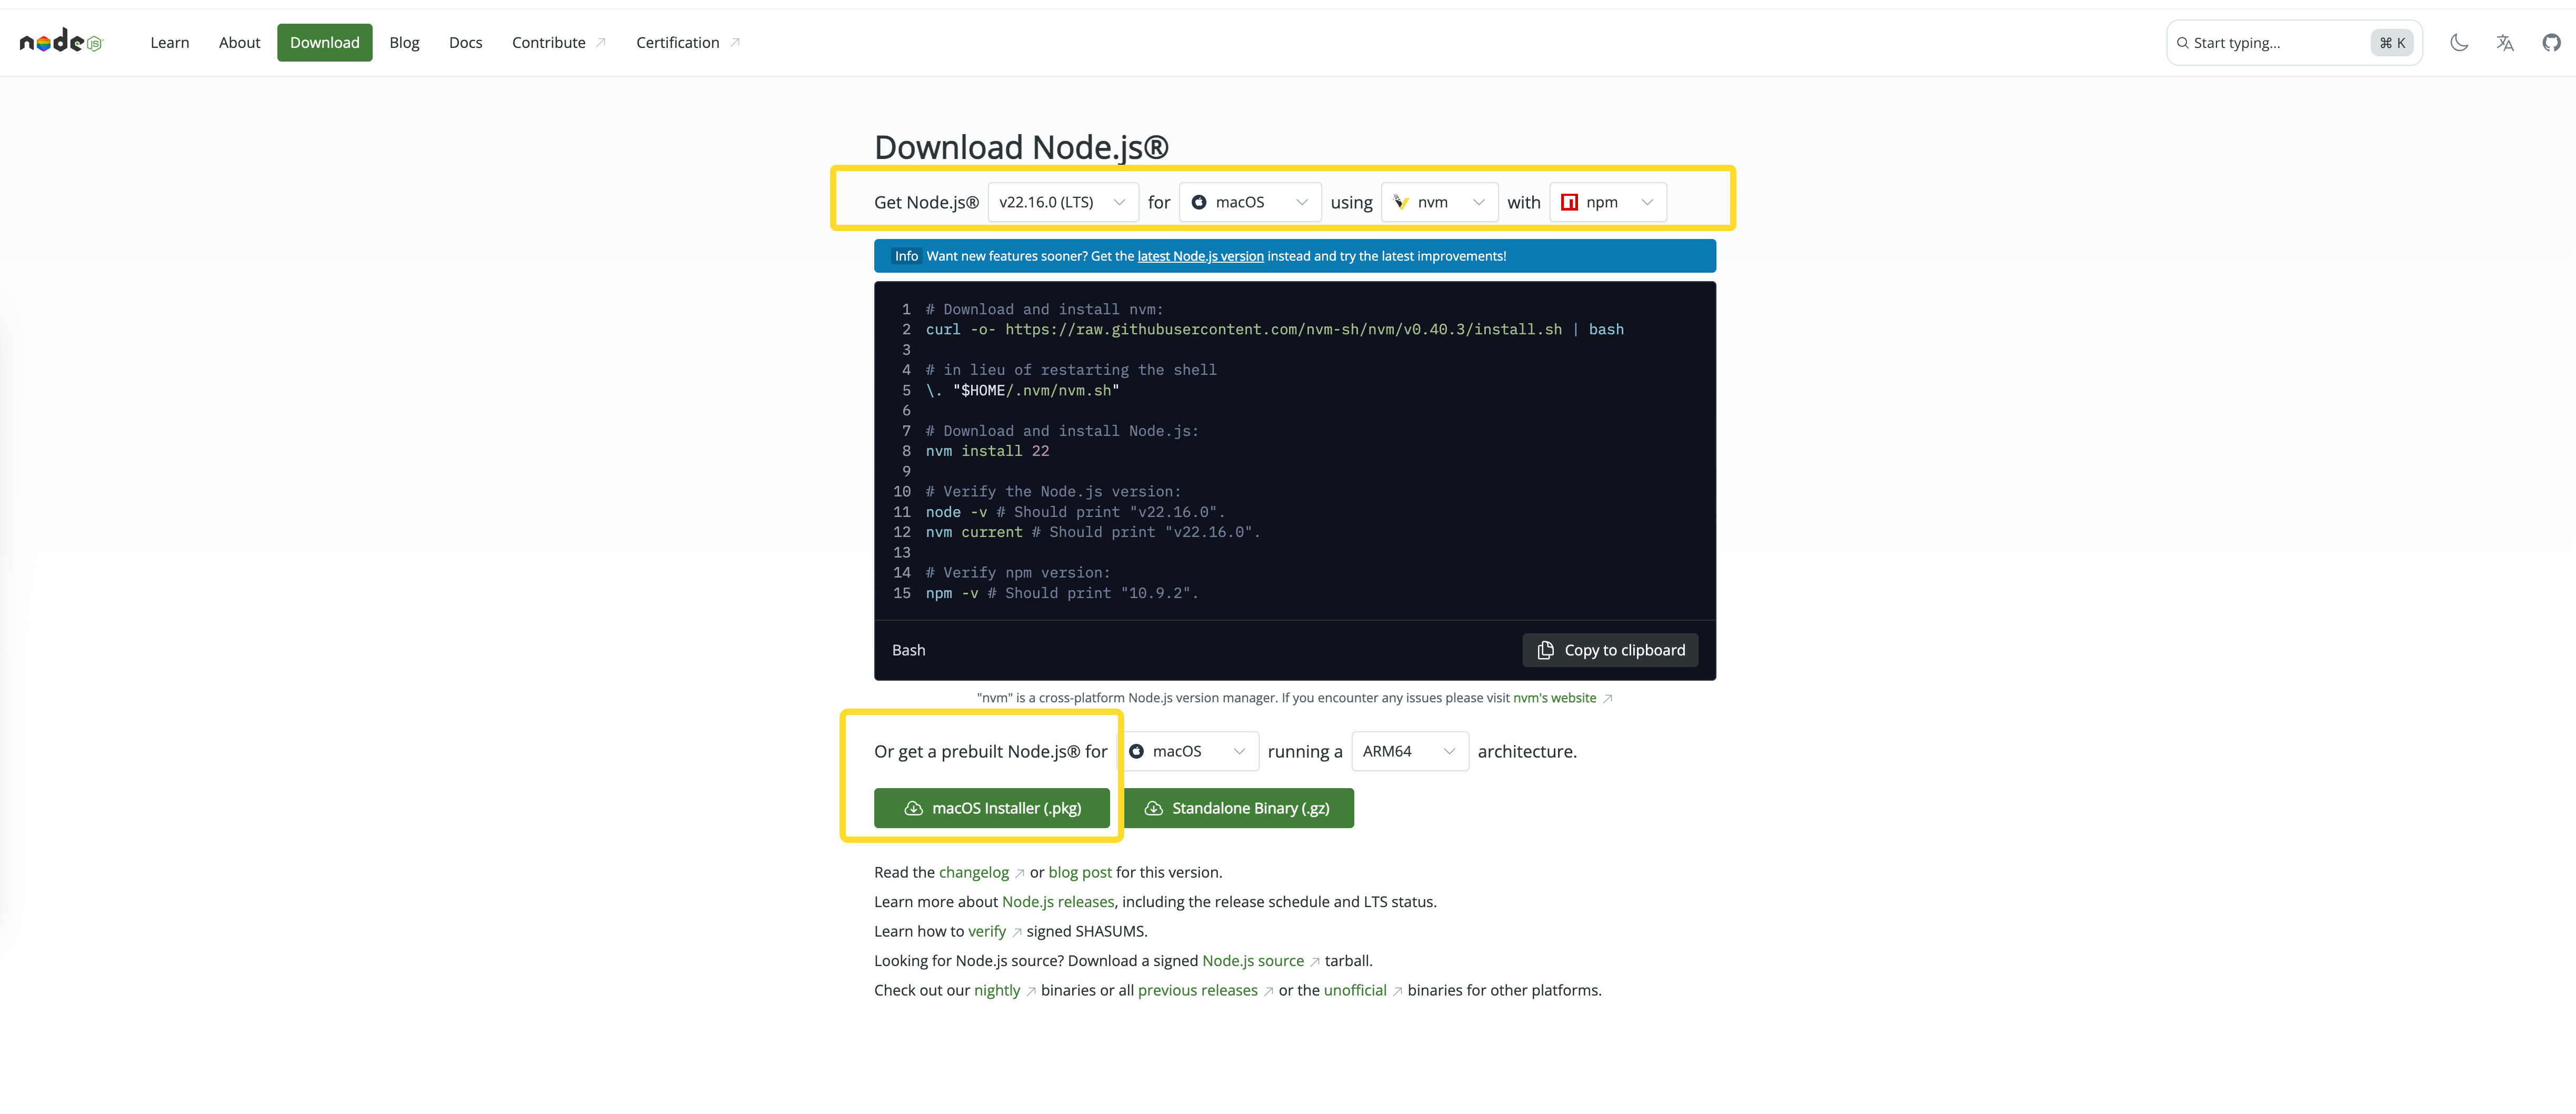Open the nvm install method dropdown
The image size is (2576, 1114).
click(1439, 202)
